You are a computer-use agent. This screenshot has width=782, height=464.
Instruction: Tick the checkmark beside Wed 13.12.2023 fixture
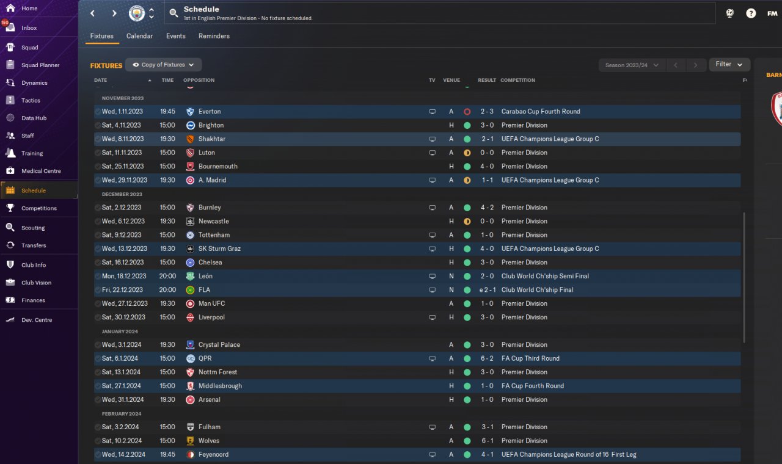point(98,249)
